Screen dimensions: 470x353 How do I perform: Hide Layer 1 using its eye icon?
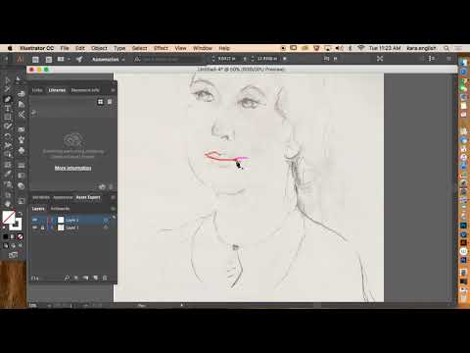click(35, 227)
